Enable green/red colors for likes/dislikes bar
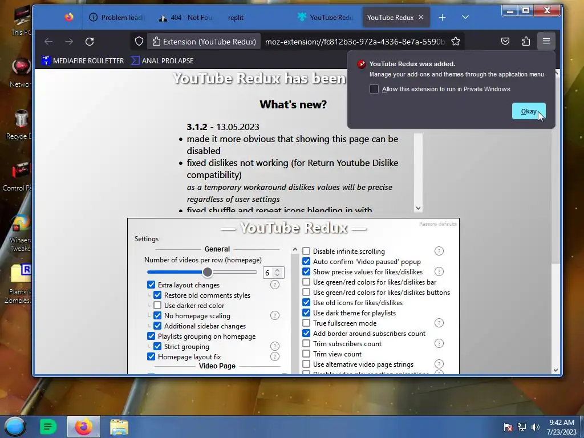The image size is (584, 438). point(306,282)
